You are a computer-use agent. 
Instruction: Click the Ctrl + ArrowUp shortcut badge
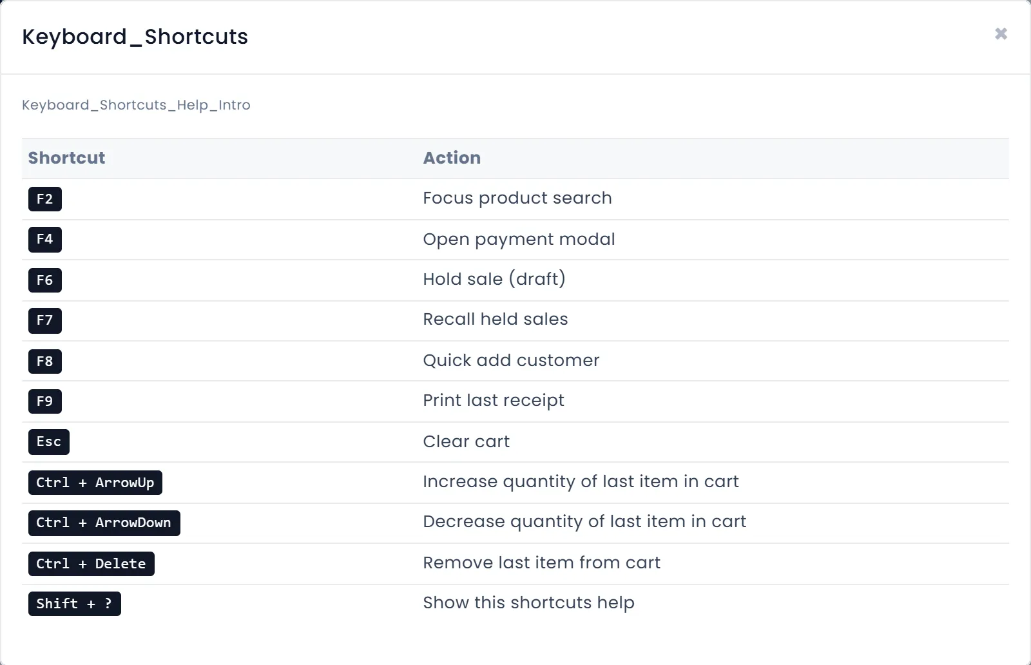95,483
